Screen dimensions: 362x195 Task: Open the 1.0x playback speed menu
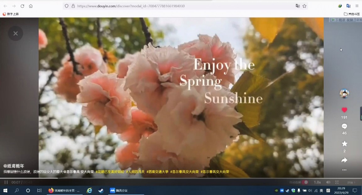[x=317, y=182]
